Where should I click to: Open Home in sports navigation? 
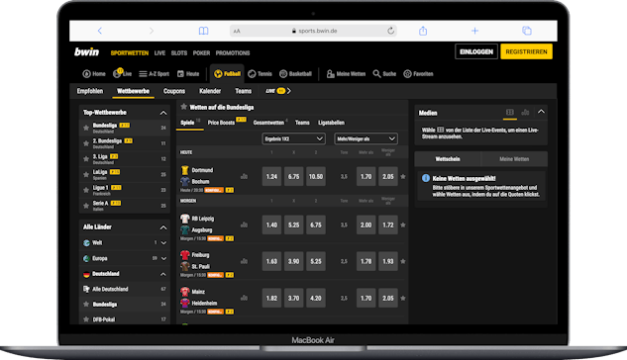(x=94, y=74)
